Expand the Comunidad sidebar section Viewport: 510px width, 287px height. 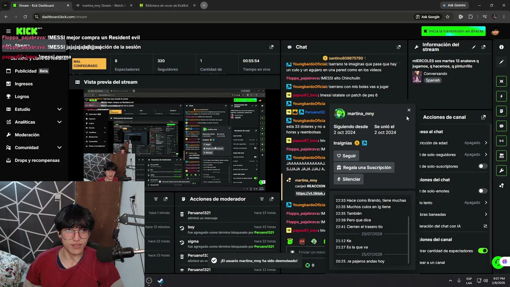click(59, 147)
